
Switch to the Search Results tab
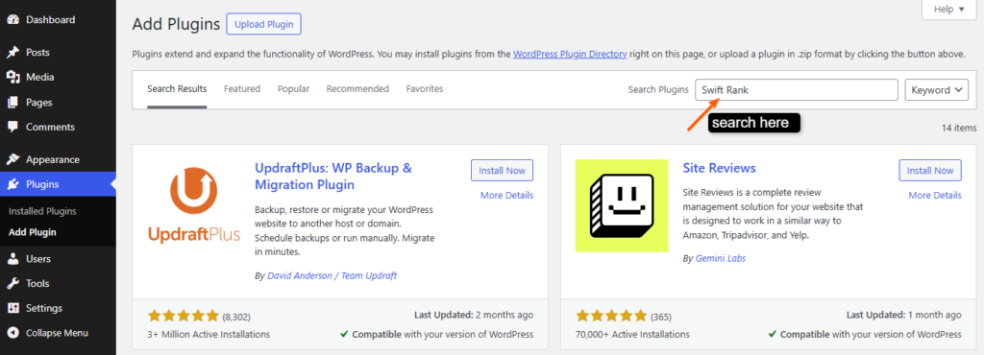(177, 89)
